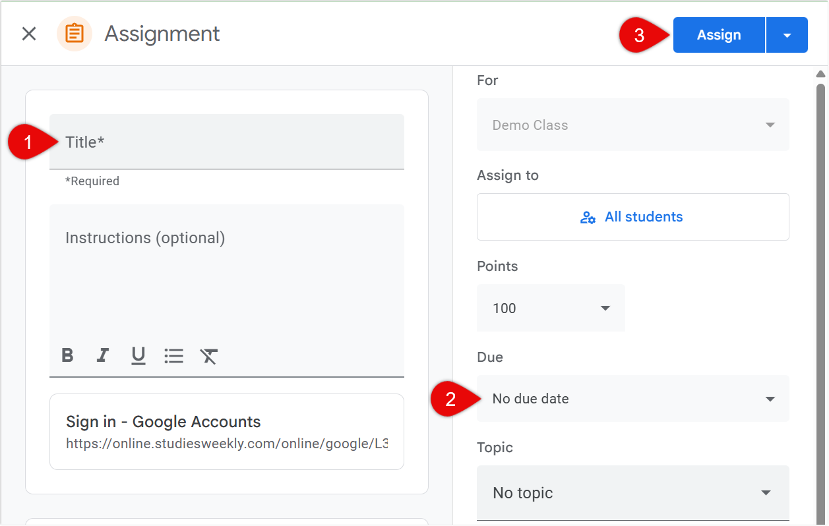The height and width of the screenshot is (526, 829).
Task: Toggle the Demo Class selection field
Action: click(x=632, y=125)
